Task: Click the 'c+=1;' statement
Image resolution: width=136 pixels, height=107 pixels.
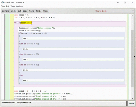Action: [x=25, y=59]
